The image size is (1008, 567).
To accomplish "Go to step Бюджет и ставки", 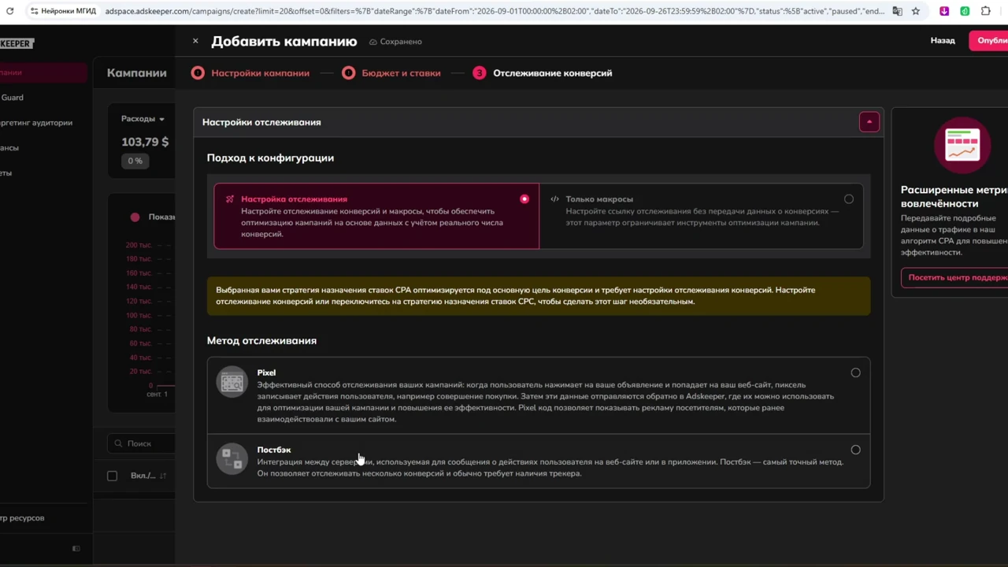I will point(391,73).
